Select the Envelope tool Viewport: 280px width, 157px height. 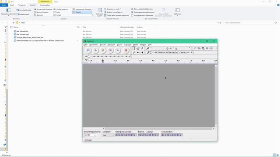(138, 48)
